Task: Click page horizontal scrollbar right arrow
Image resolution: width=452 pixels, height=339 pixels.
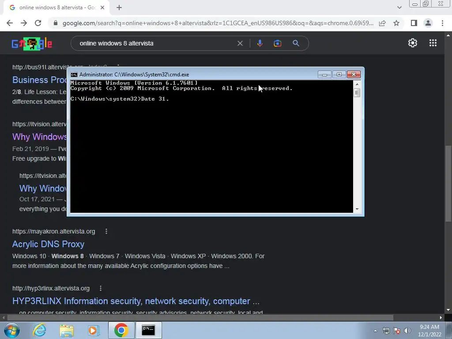Action: point(441,318)
